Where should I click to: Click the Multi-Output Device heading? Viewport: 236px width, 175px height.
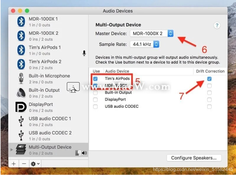pyautogui.click(x=118, y=25)
